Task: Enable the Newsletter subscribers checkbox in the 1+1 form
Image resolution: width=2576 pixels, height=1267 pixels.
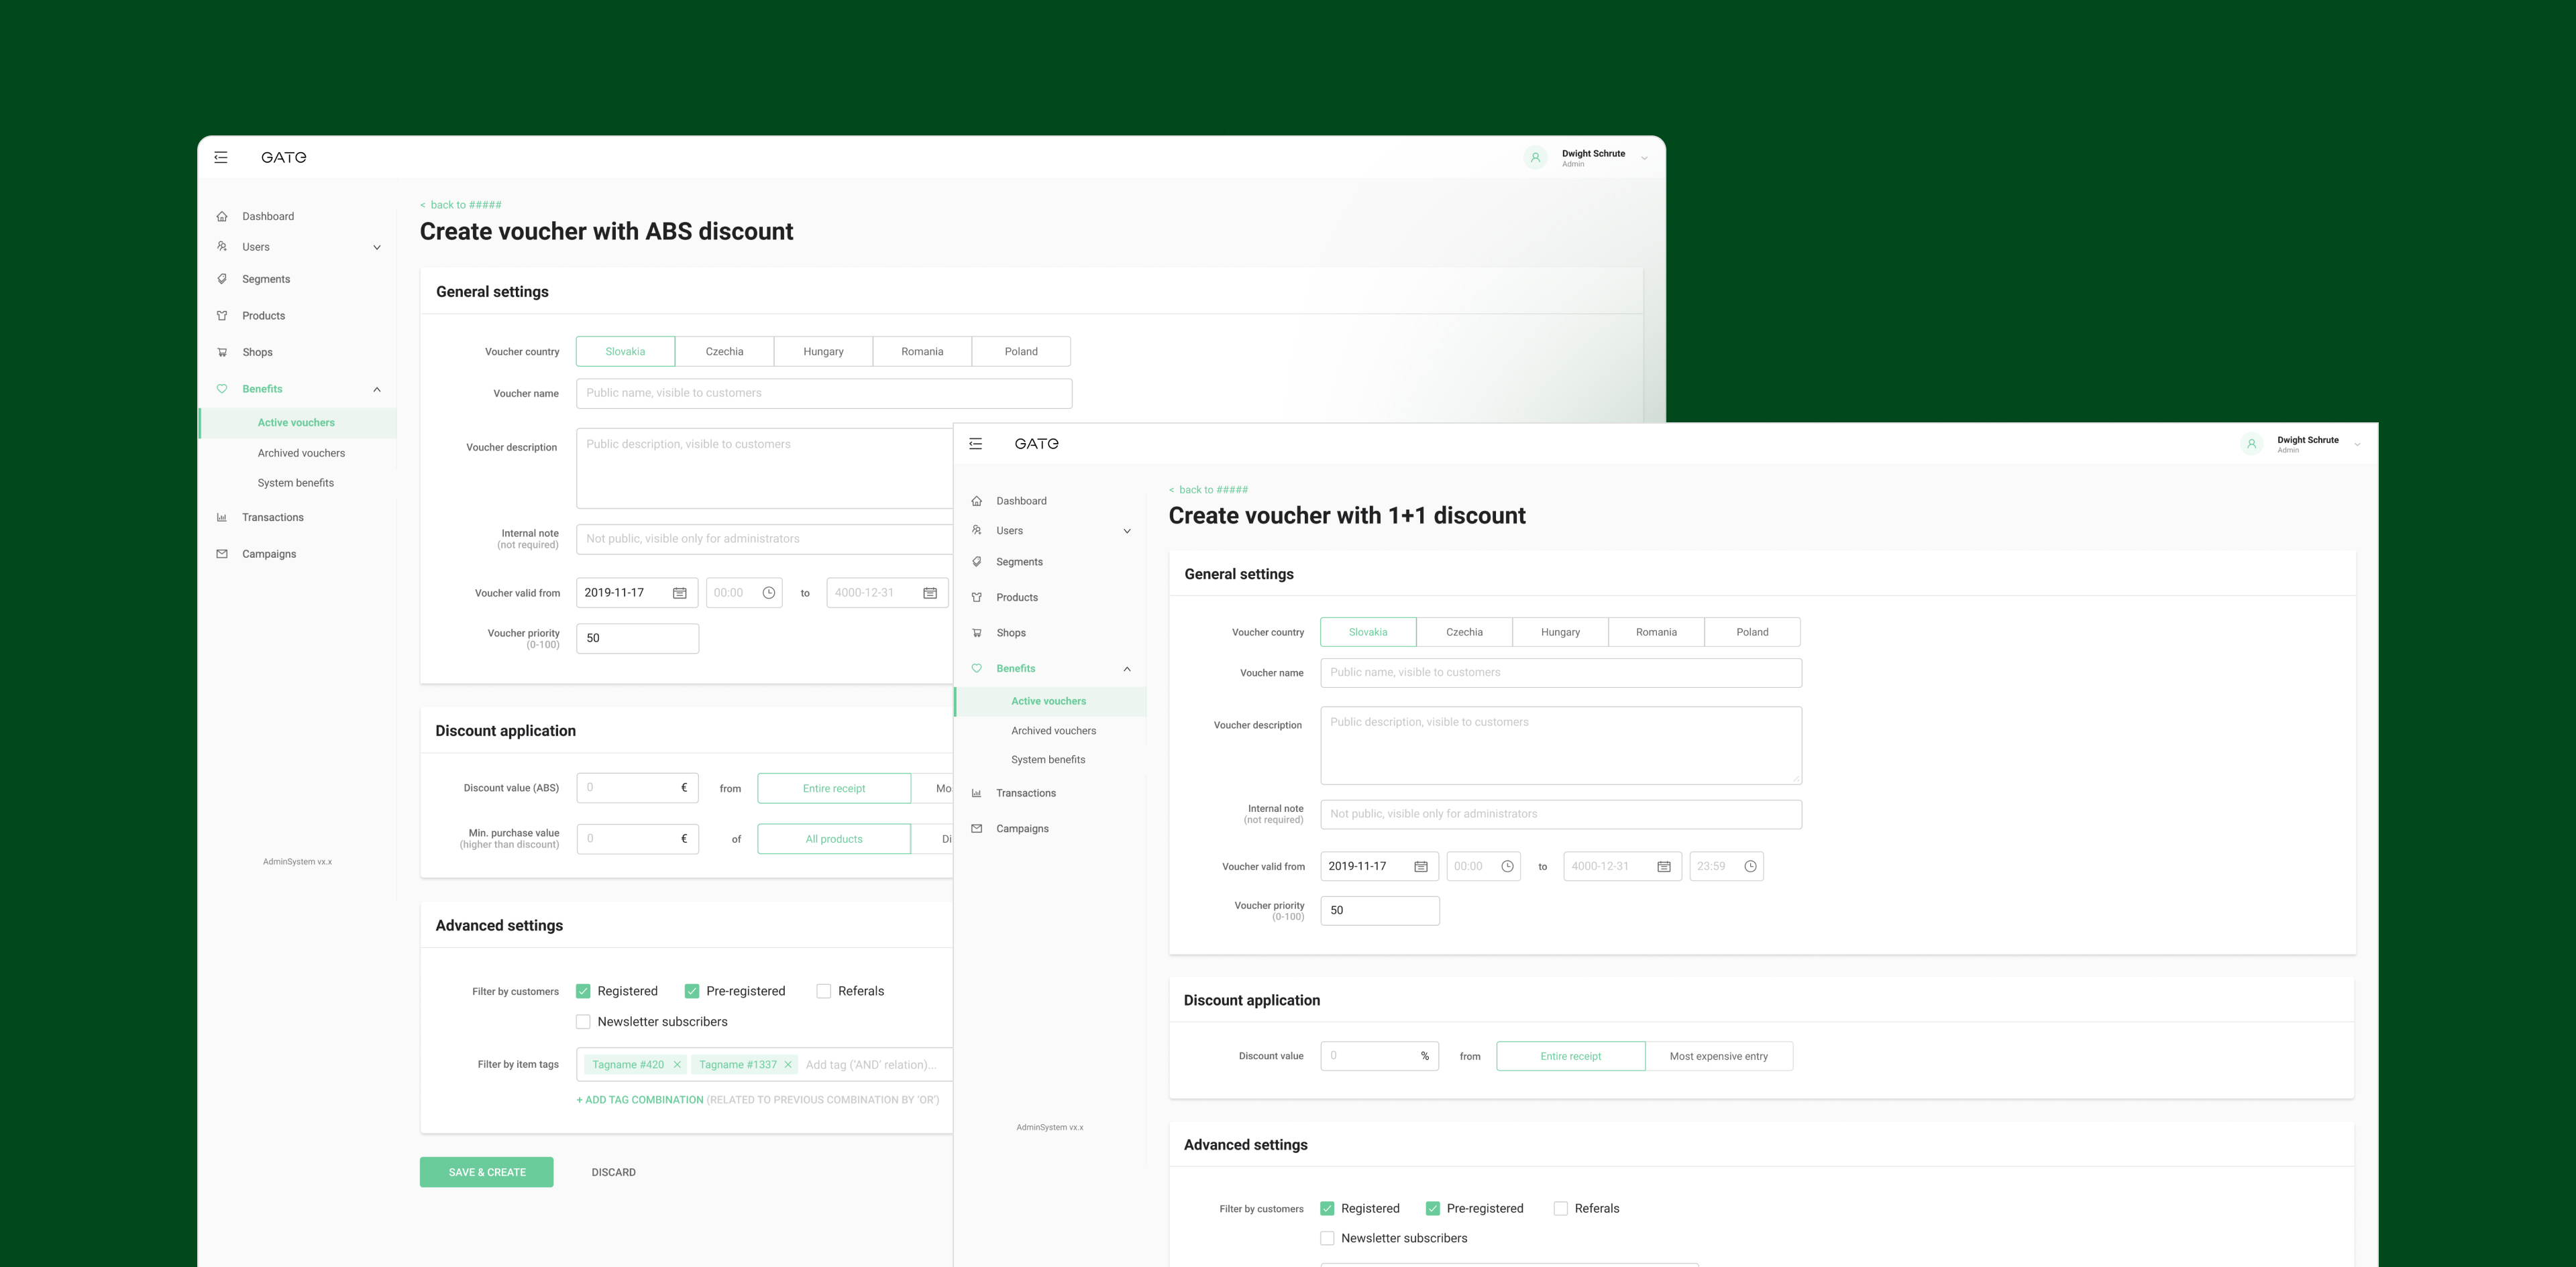Action: pyautogui.click(x=1327, y=1238)
